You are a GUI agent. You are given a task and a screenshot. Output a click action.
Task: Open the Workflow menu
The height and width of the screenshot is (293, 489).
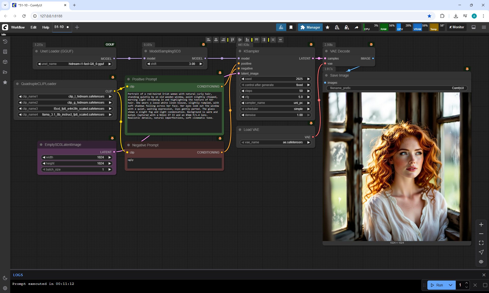pyautogui.click(x=18, y=27)
